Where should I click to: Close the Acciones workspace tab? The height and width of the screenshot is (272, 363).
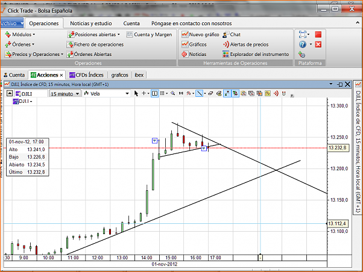tap(62, 75)
